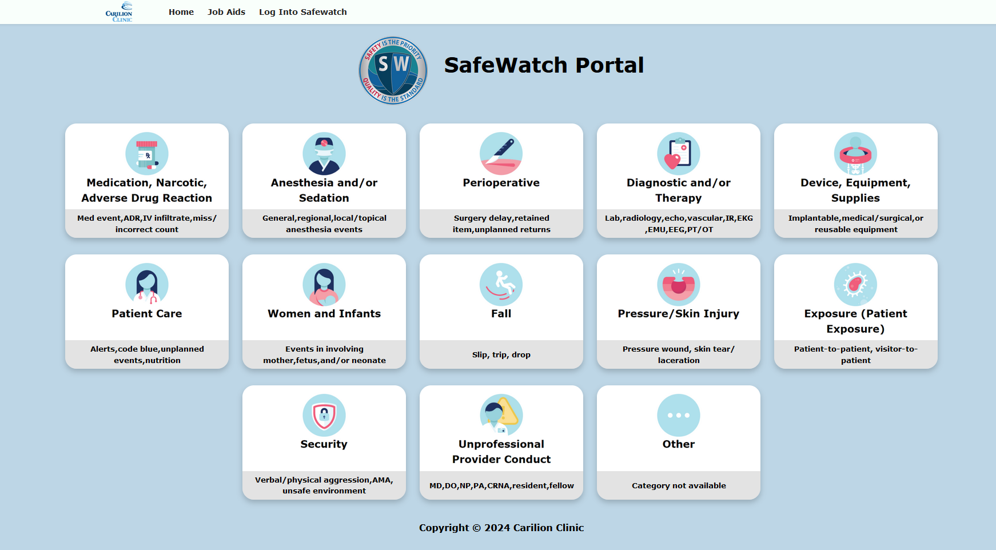The height and width of the screenshot is (550, 996).
Task: Click the device implant ring icon
Action: (x=856, y=154)
